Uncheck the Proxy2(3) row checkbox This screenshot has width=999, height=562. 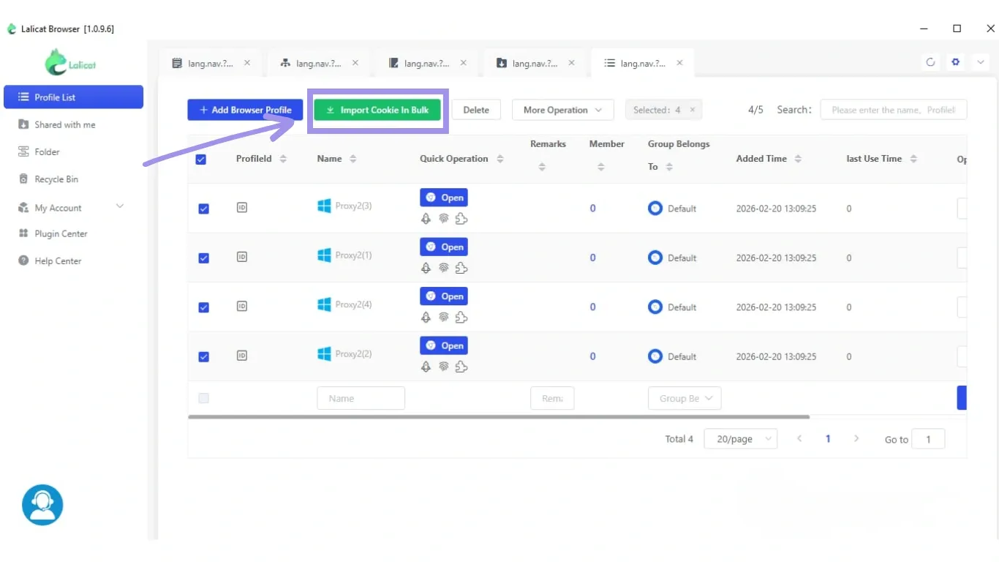point(203,209)
